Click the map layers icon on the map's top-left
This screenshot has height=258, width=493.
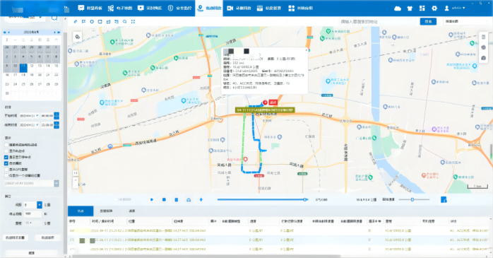click(x=78, y=37)
